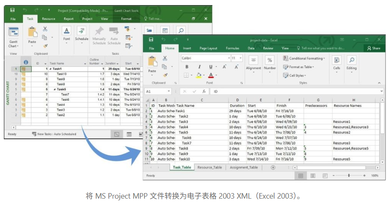Open the Name Box A1 dropdown arrow
This screenshot has width=389, height=205.
click(x=169, y=91)
